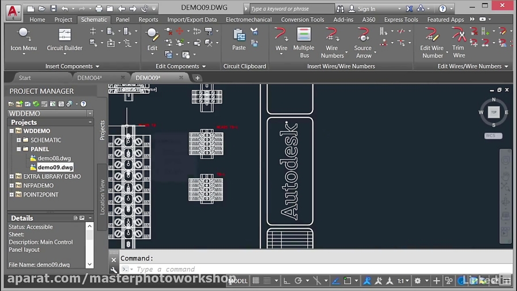The height and width of the screenshot is (291, 517).
Task: Toggle snap mode in status bar
Action: (x=267, y=281)
